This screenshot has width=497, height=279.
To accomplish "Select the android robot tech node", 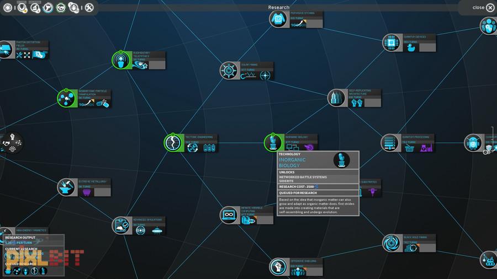I will [473, 143].
